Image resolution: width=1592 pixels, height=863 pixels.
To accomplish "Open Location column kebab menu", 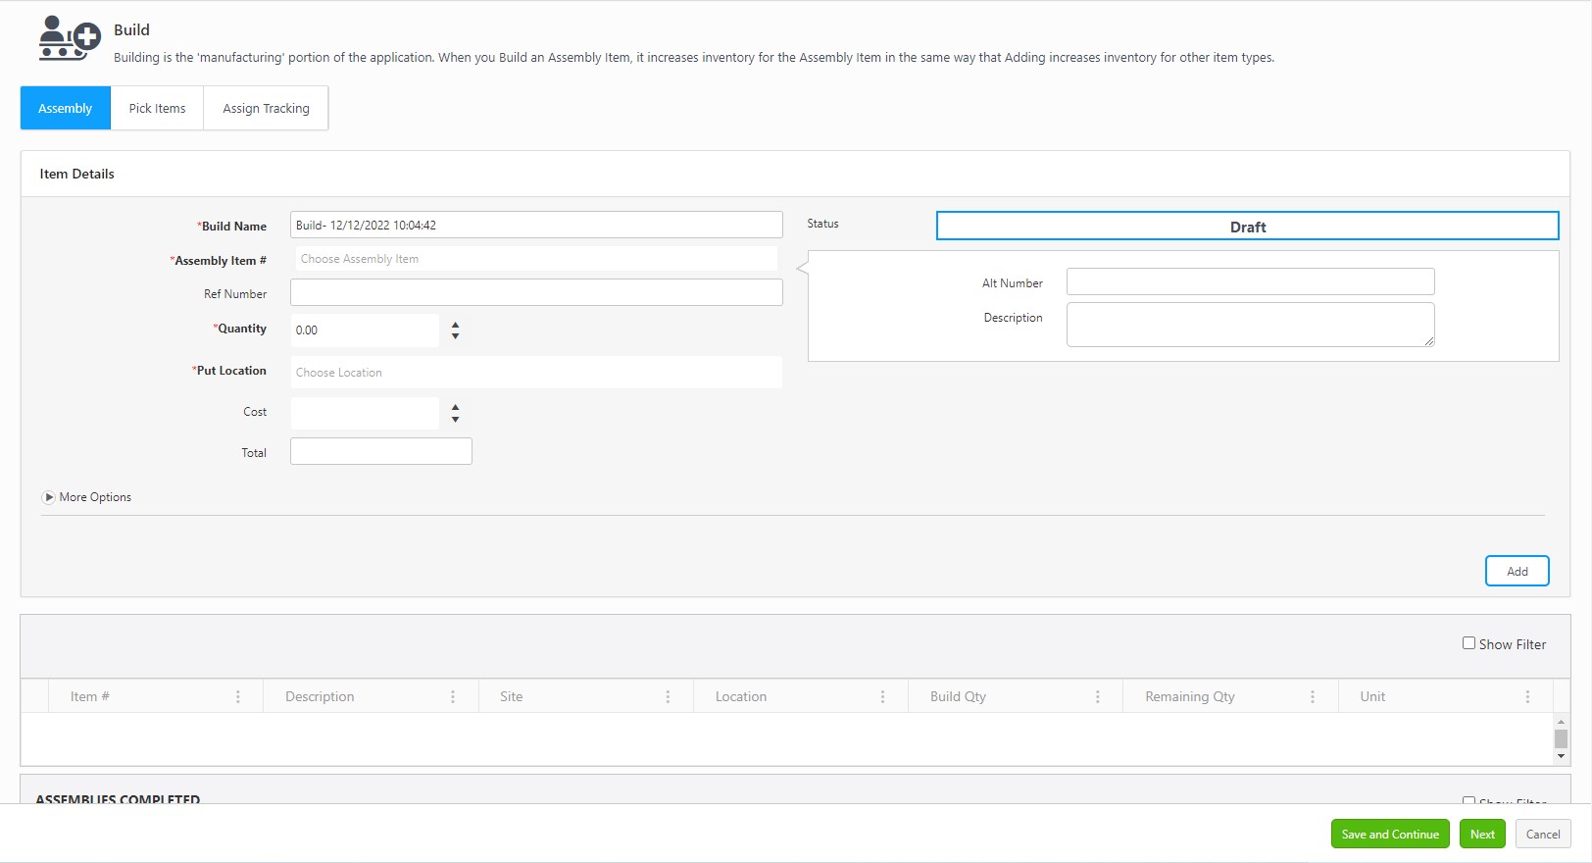I will click(882, 696).
